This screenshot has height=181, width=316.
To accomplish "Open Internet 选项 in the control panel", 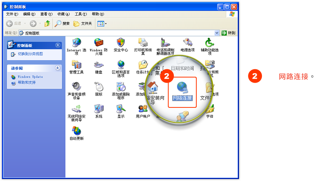I will 76,42.
